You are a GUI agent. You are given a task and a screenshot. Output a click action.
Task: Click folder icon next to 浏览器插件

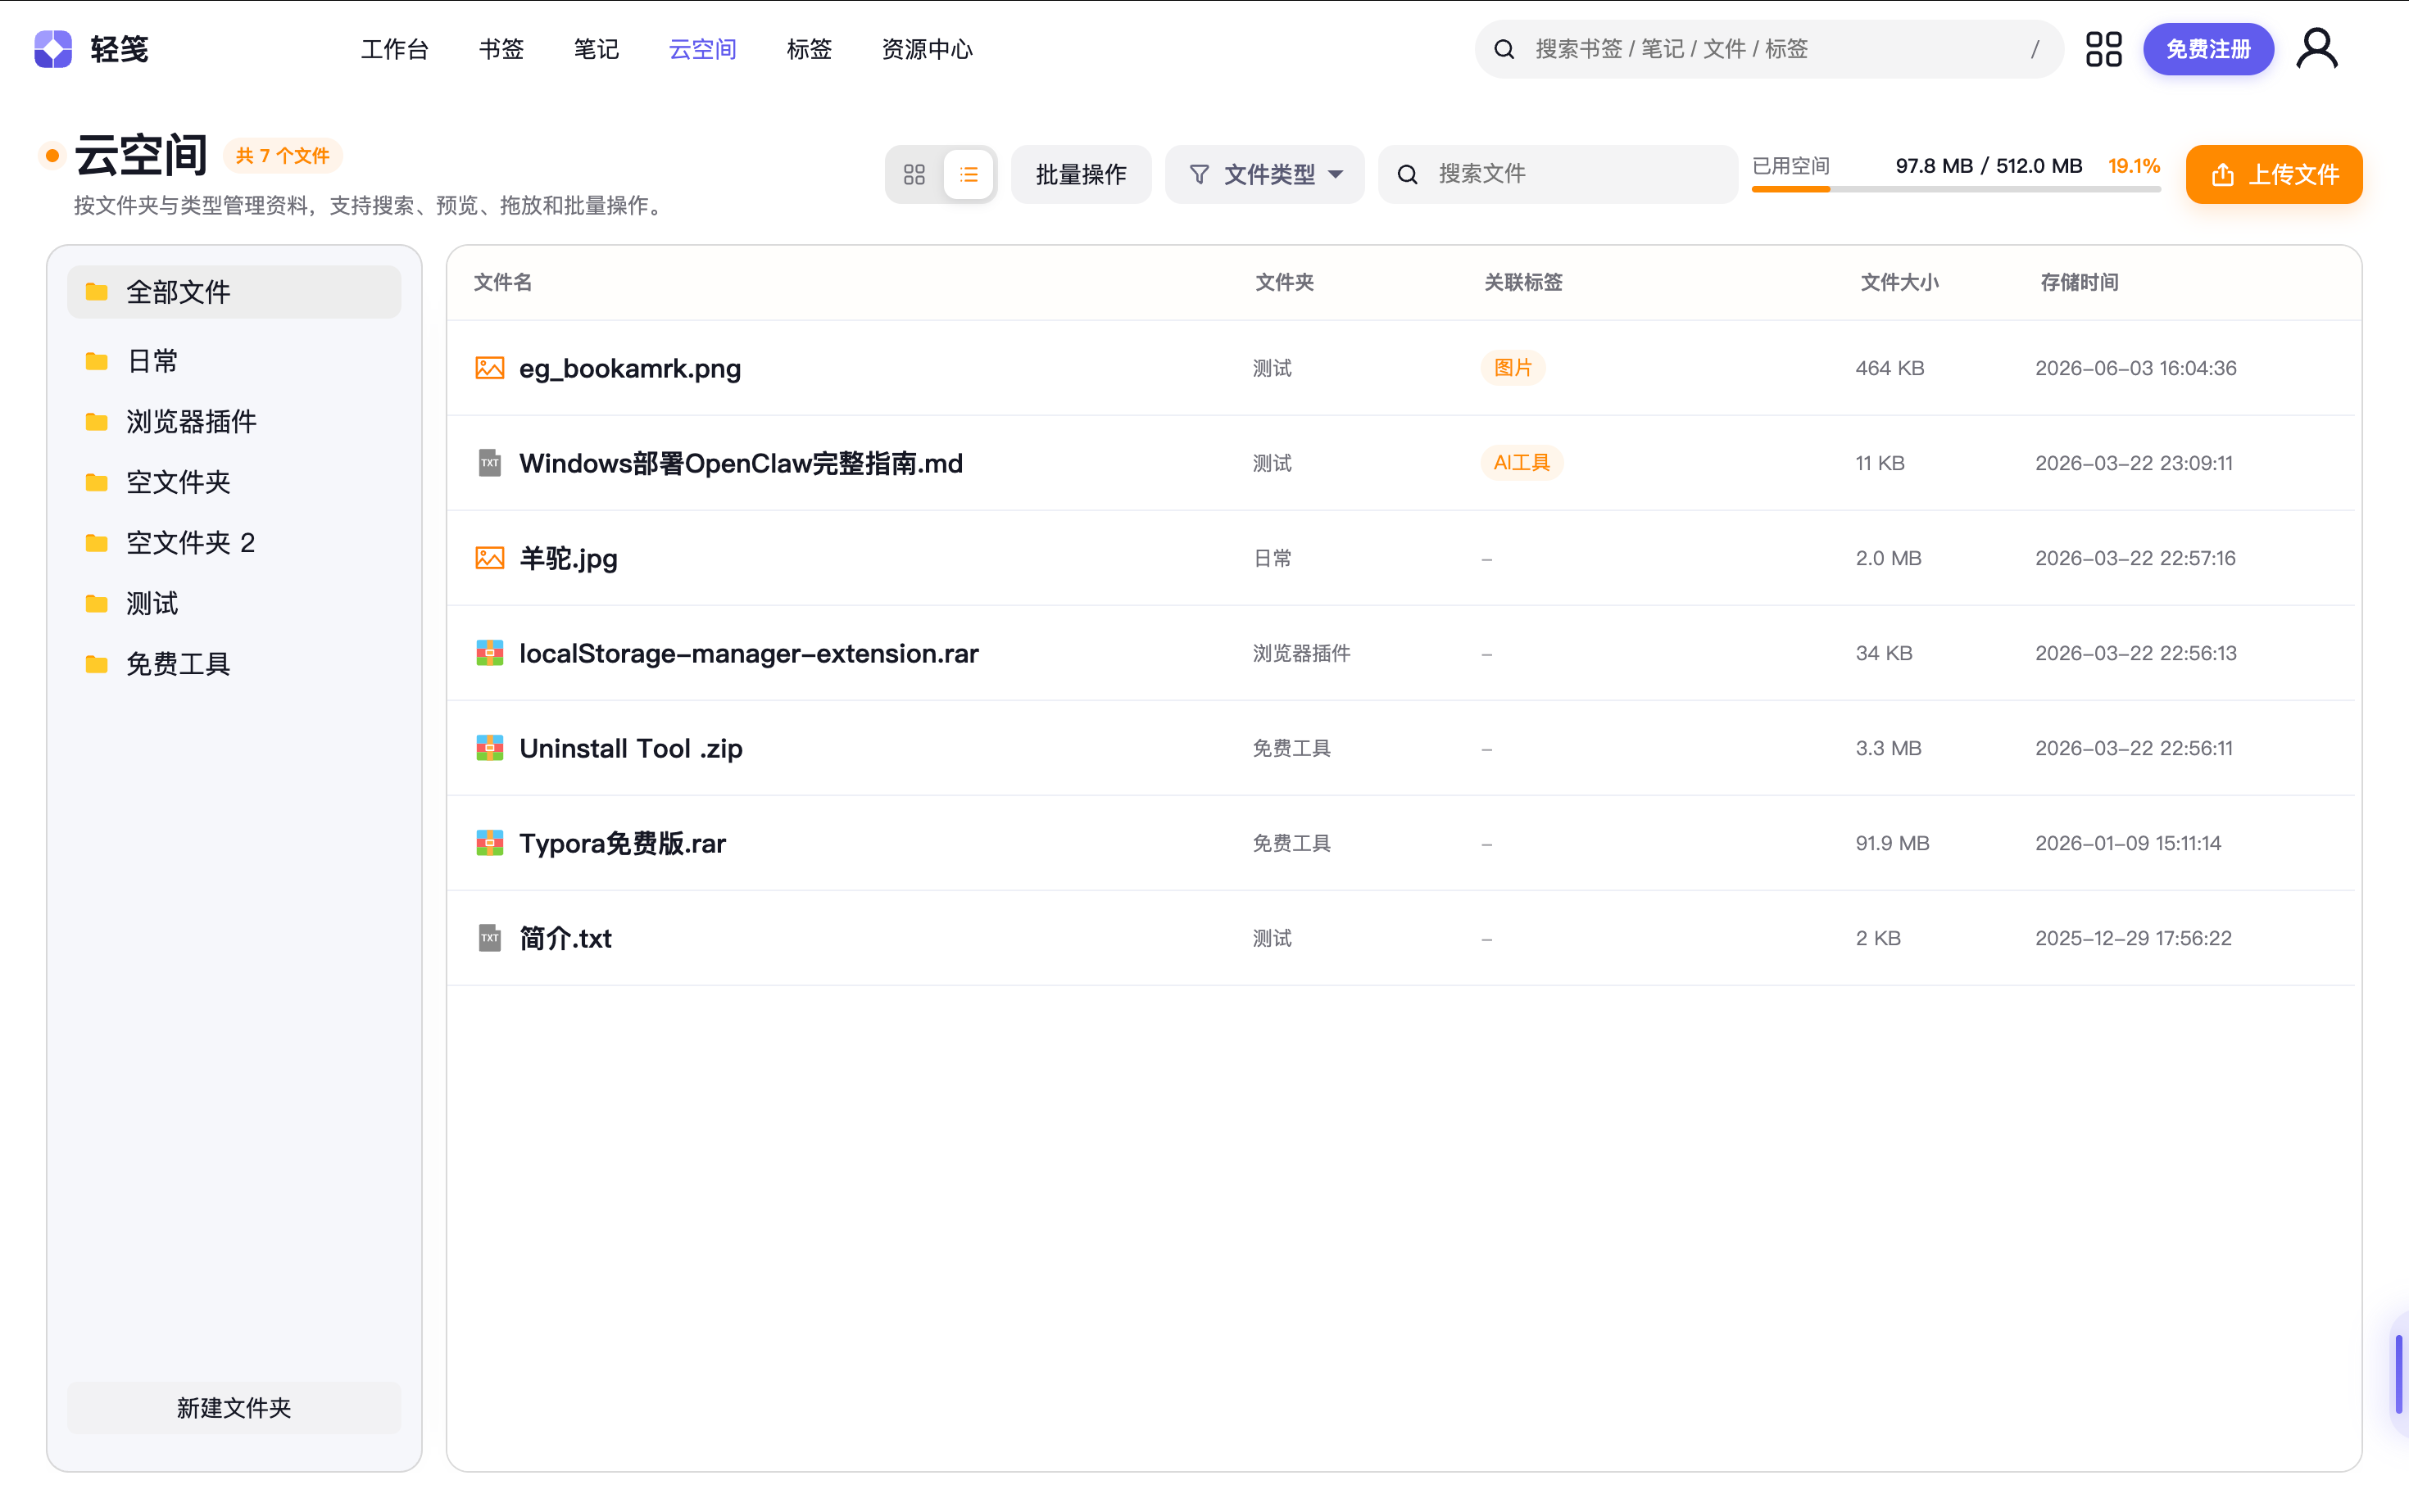point(97,422)
